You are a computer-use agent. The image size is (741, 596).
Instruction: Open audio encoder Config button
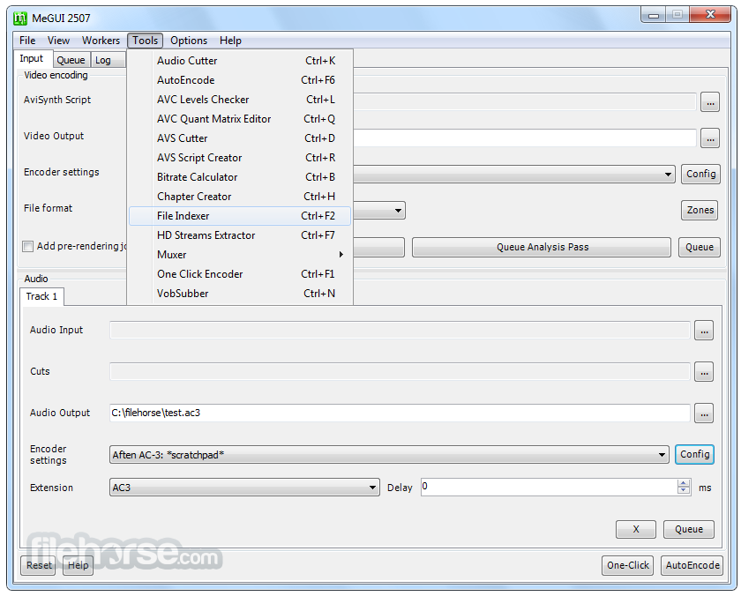(694, 454)
